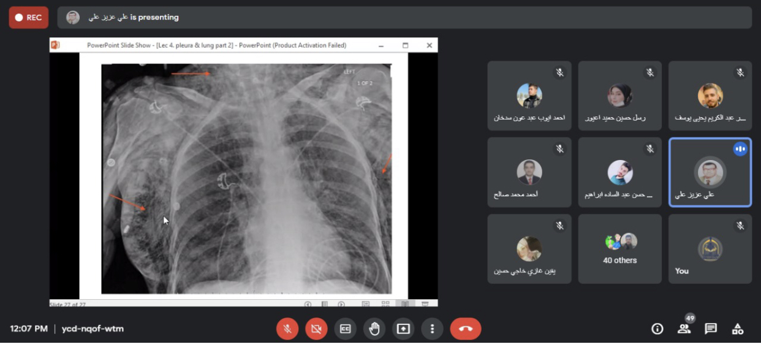Open the chat with everyone panel
This screenshot has width=761, height=344.
click(x=711, y=329)
